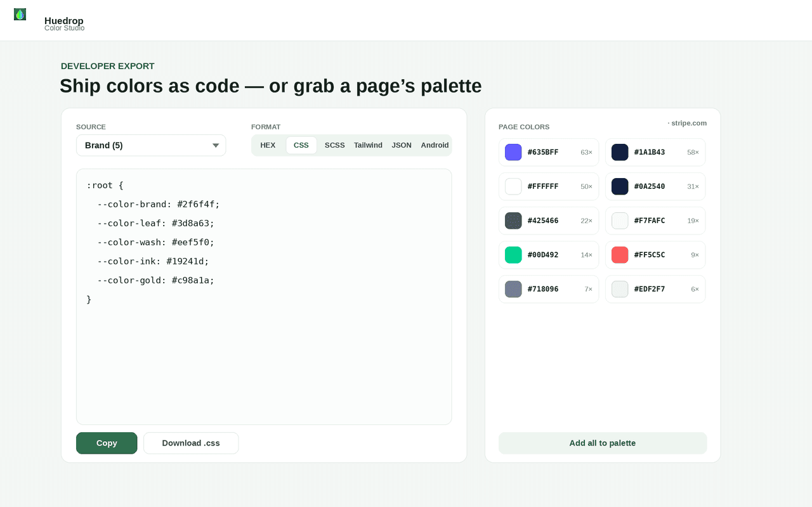Click the Huedrop droplet logo icon
812x507 pixels.
pyautogui.click(x=20, y=14)
